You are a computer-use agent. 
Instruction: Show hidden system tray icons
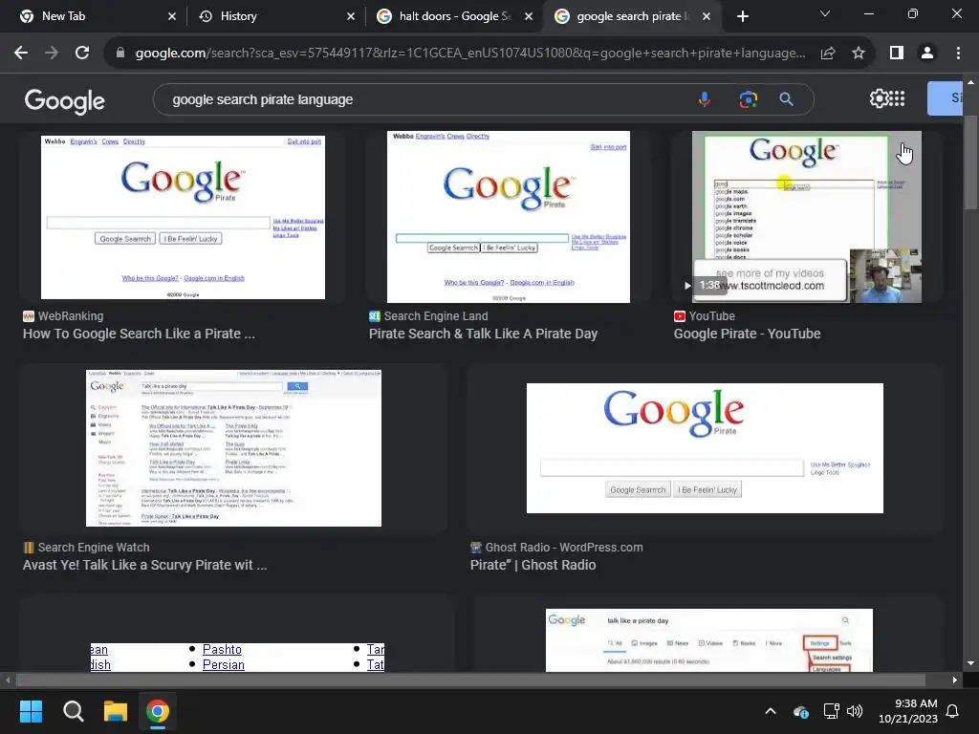771,711
